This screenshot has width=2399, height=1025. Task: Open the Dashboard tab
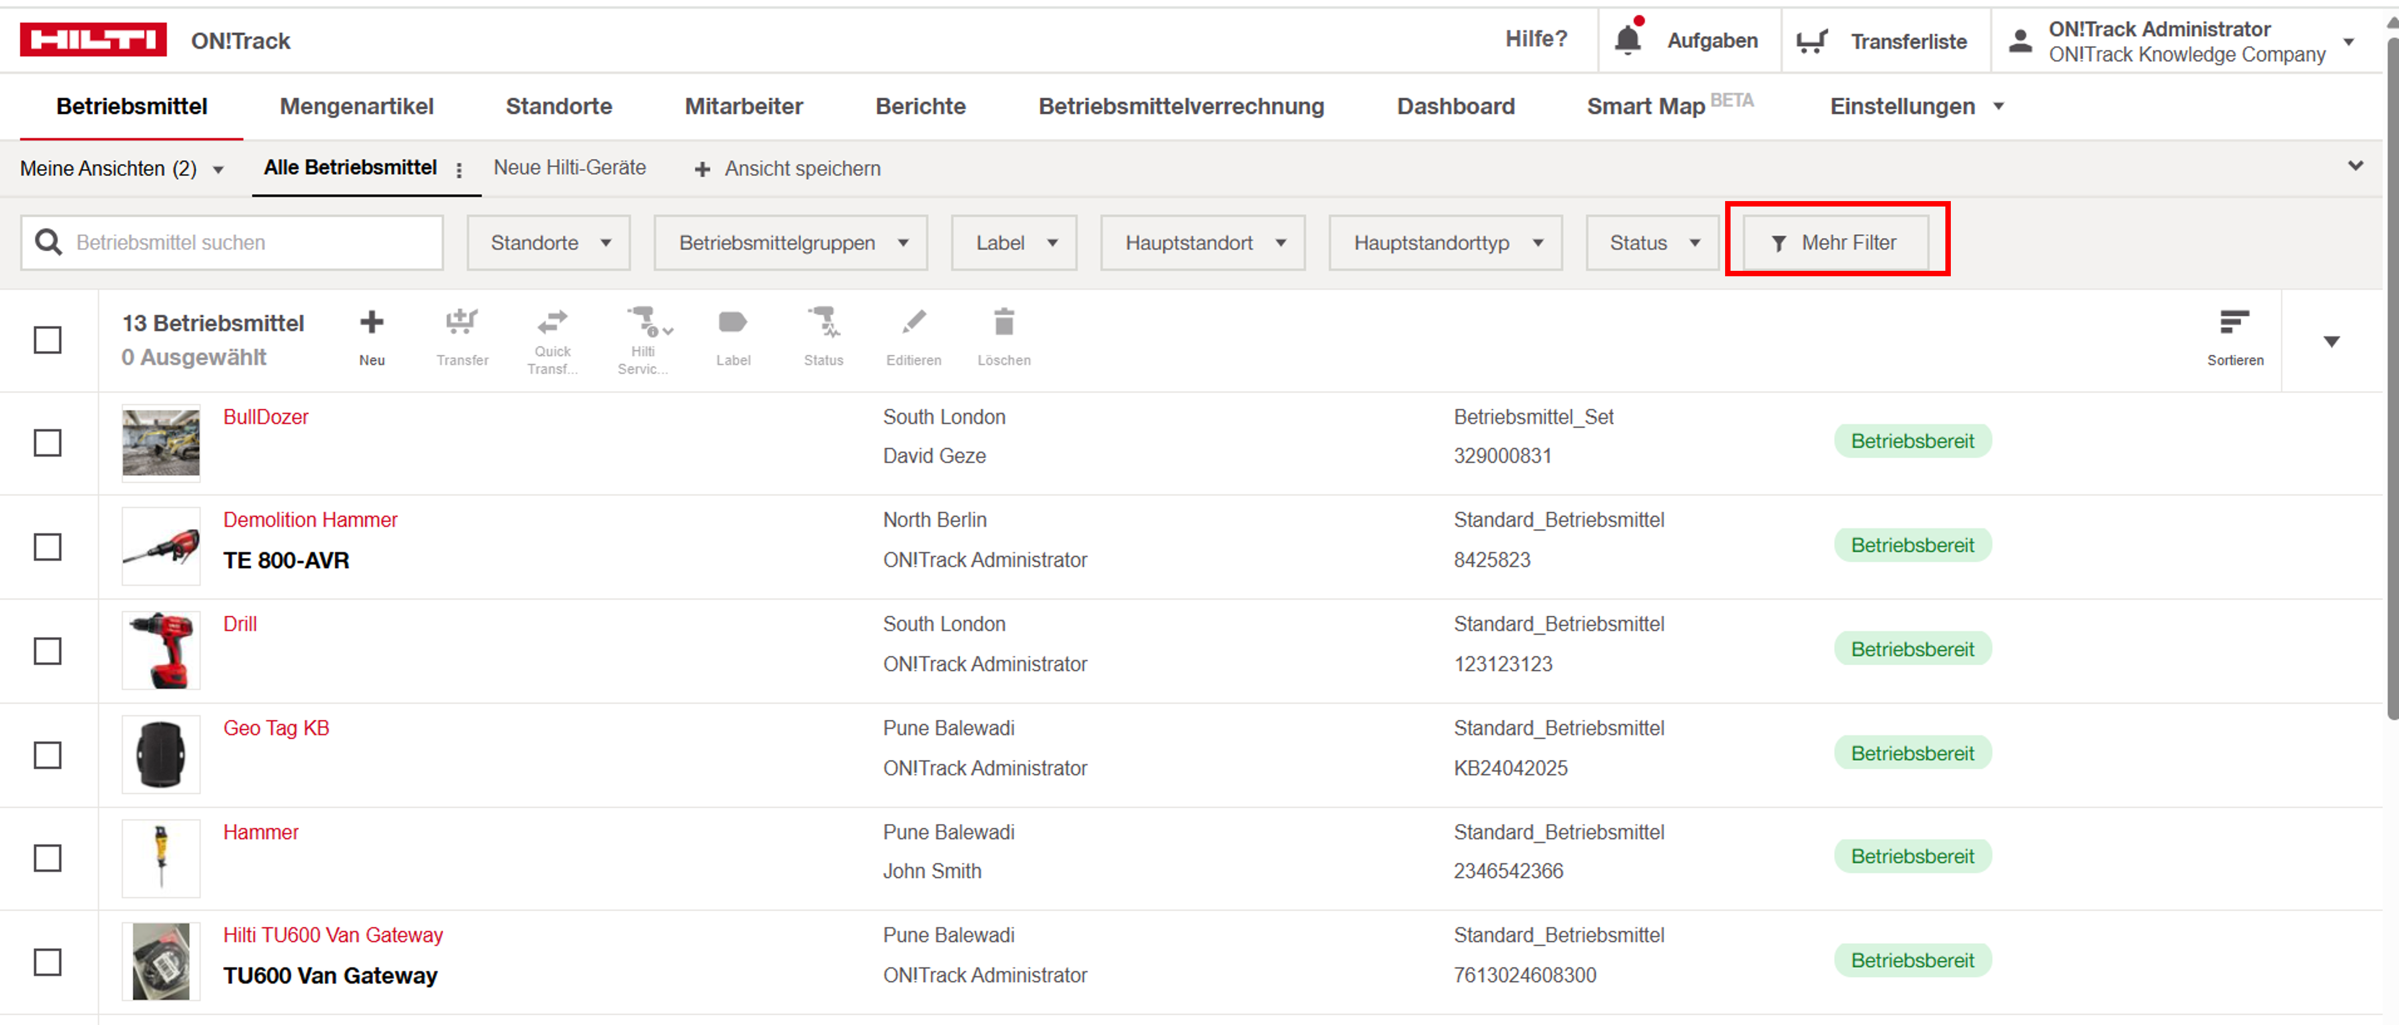tap(1456, 106)
